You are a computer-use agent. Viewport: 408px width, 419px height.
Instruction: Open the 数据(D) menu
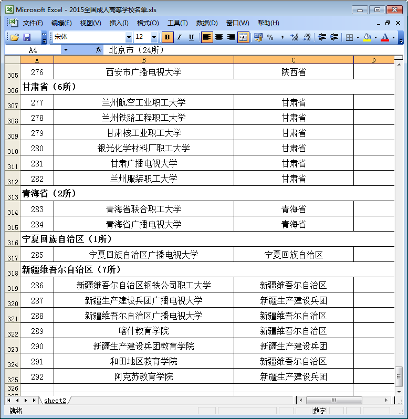207,23
